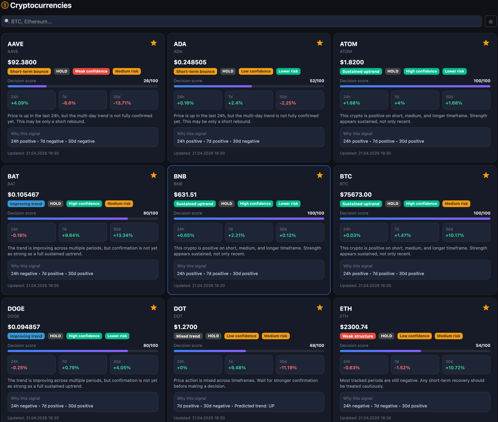Click the Cryptocurrencies coin logo icon
Image resolution: width=498 pixels, height=422 pixels.
tap(5, 5)
